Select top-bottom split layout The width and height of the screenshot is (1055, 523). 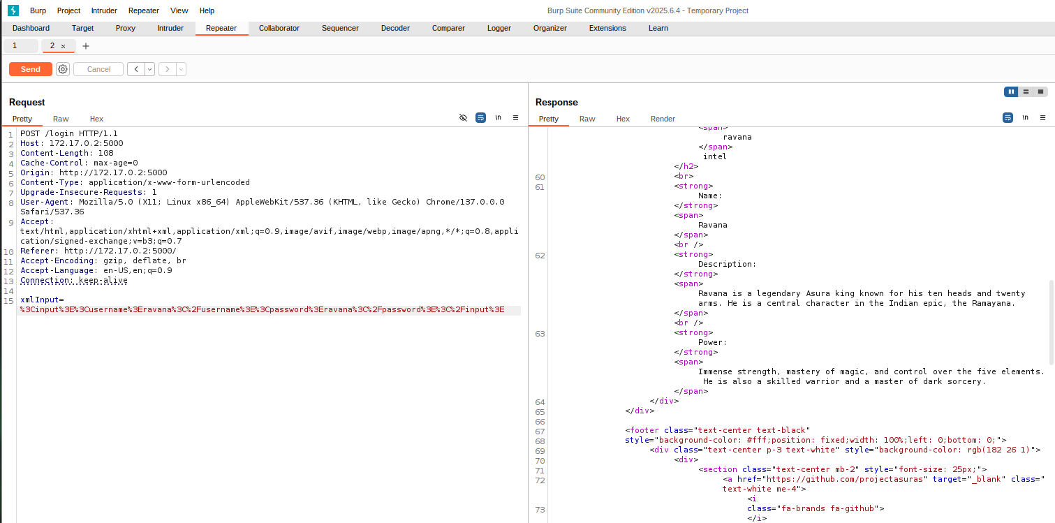click(x=1026, y=91)
